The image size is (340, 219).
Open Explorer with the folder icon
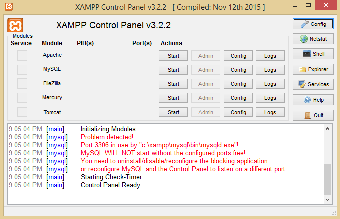[313, 69]
